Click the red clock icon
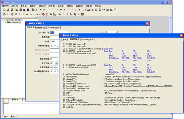 [43, 14]
